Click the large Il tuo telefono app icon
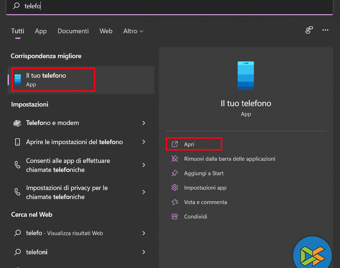The height and width of the screenshot is (268, 340). (245, 75)
